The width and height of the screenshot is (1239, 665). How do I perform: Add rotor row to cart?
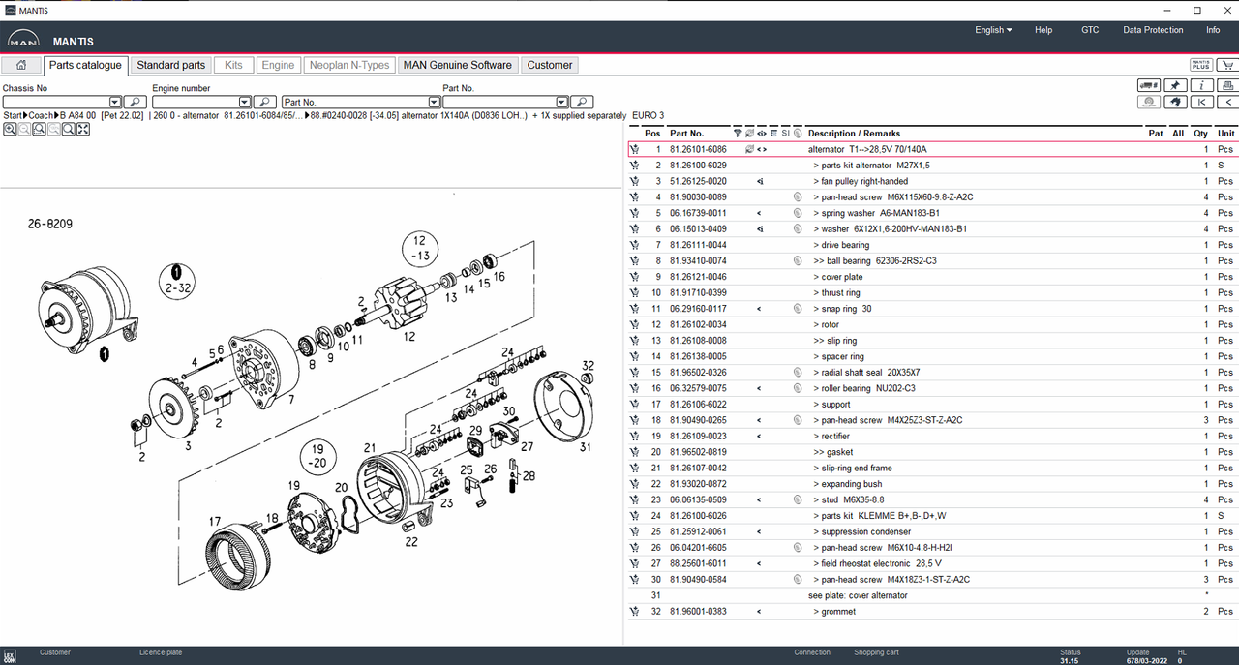tap(634, 324)
